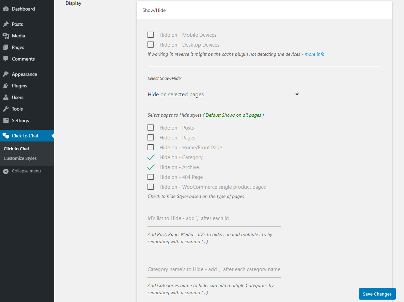The image size is (404, 302).
Task: Check the Hide on 404 Page box
Action: pyautogui.click(x=151, y=177)
